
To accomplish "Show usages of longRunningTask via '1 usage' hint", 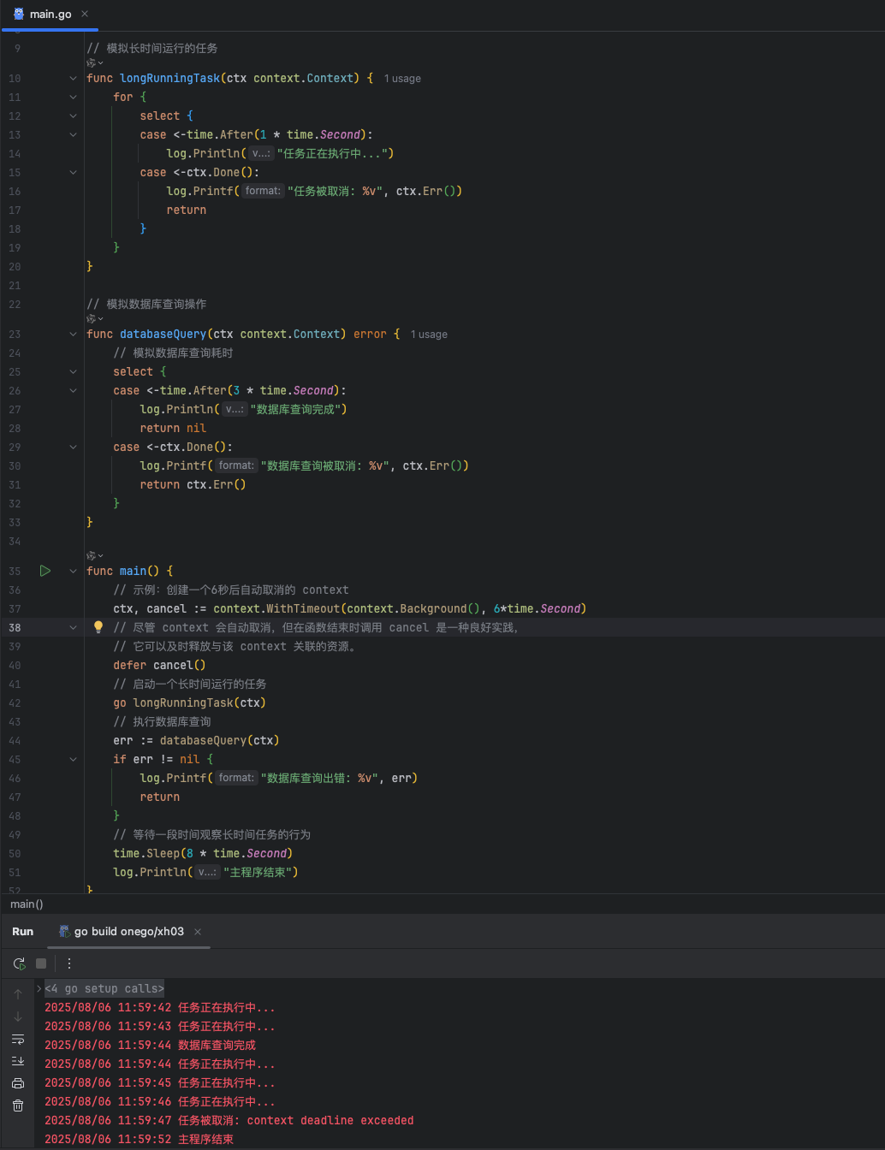I will point(402,79).
